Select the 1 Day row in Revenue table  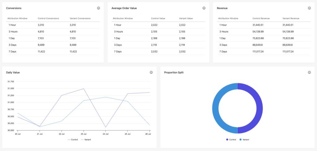(x=264, y=38)
